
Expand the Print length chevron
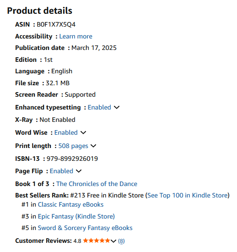(x=93, y=146)
